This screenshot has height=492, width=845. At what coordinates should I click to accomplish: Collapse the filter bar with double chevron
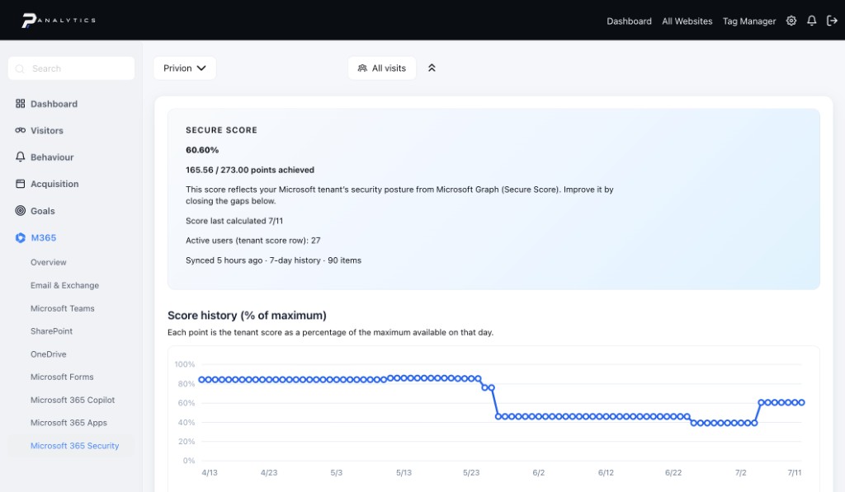click(x=432, y=68)
